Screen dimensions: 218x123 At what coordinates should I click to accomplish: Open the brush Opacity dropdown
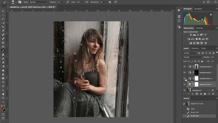pos(63,2)
